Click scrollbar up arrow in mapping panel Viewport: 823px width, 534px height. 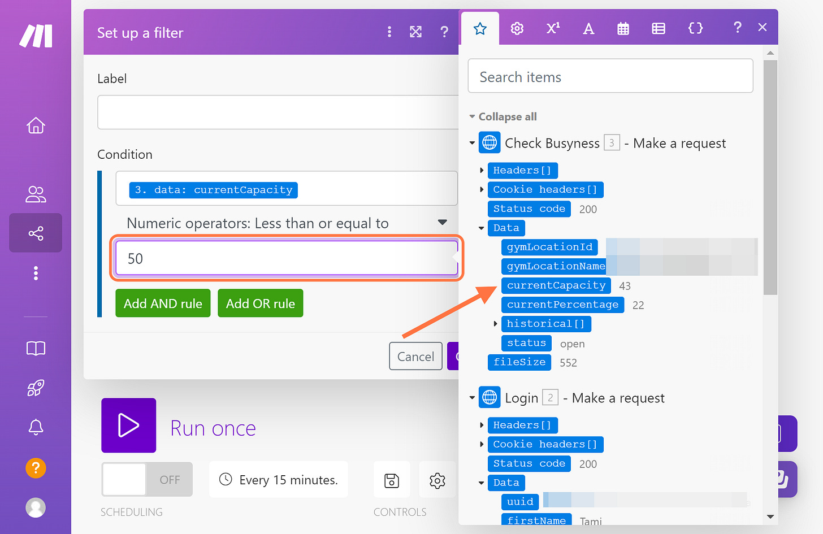point(770,53)
